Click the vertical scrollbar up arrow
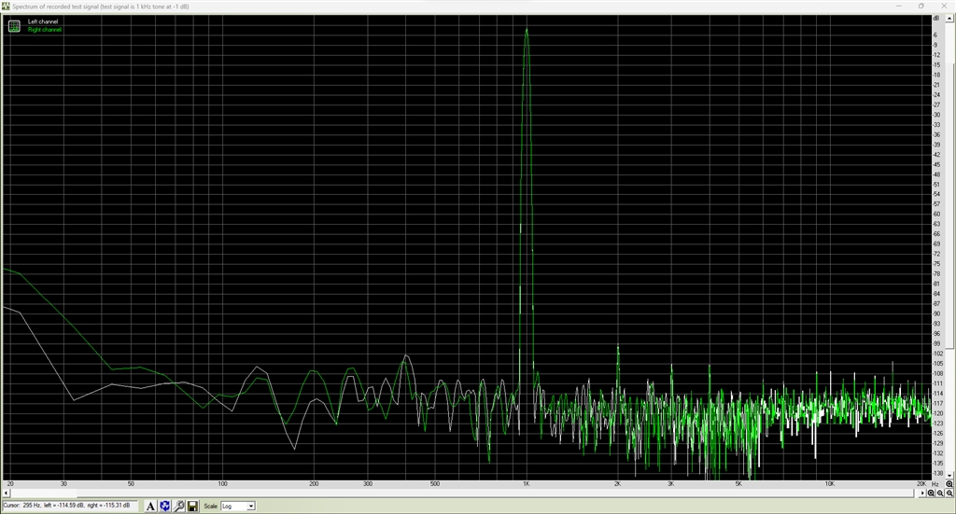Viewport: 956px width, 514px height. pos(949,19)
